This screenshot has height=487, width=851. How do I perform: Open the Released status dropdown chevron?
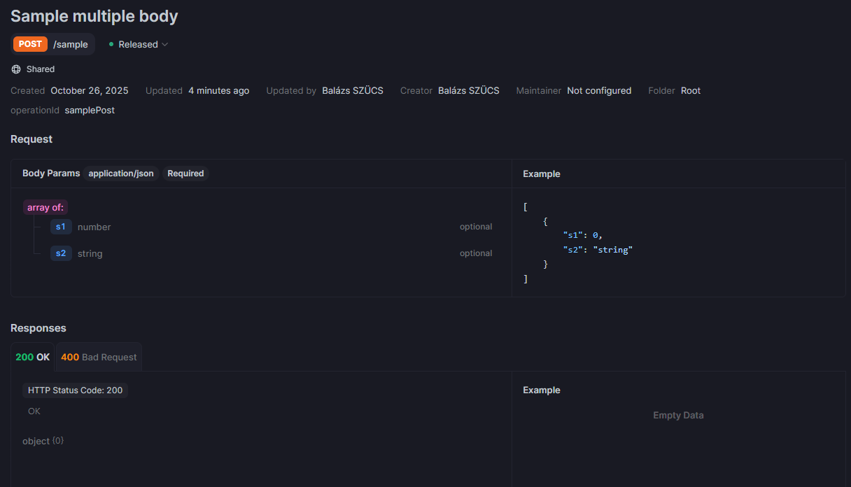coord(165,45)
